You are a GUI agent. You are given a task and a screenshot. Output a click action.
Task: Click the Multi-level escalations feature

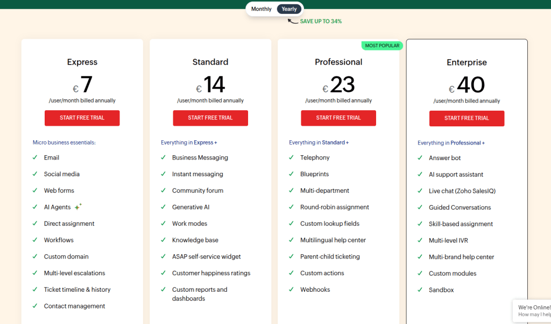click(74, 273)
